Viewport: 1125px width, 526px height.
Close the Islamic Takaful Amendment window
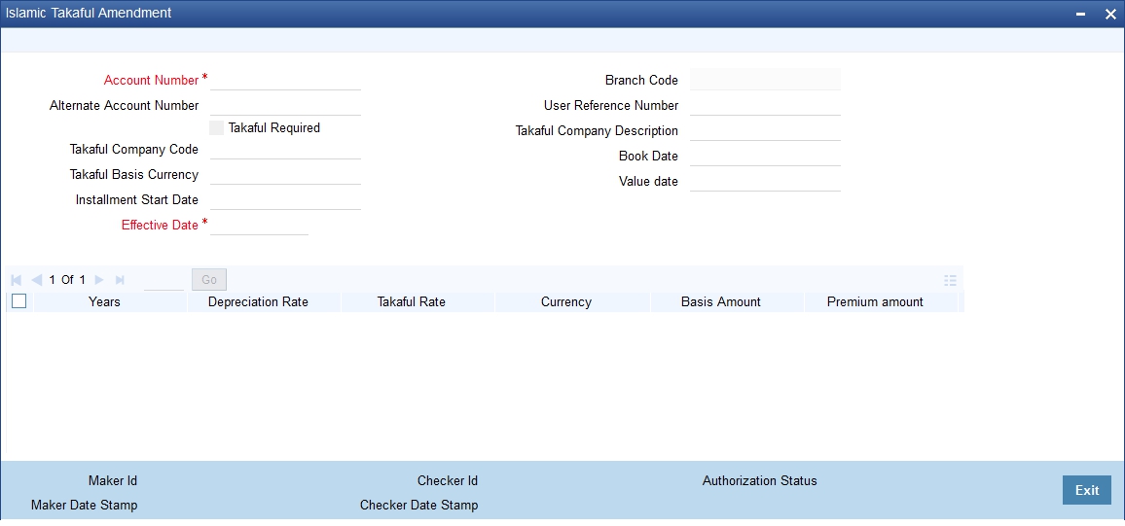coord(1110,14)
